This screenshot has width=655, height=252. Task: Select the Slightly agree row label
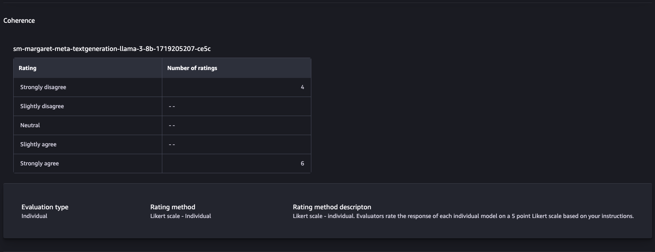tap(38, 144)
